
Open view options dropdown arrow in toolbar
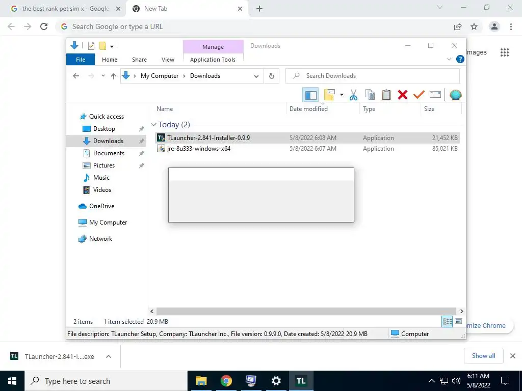(x=342, y=95)
